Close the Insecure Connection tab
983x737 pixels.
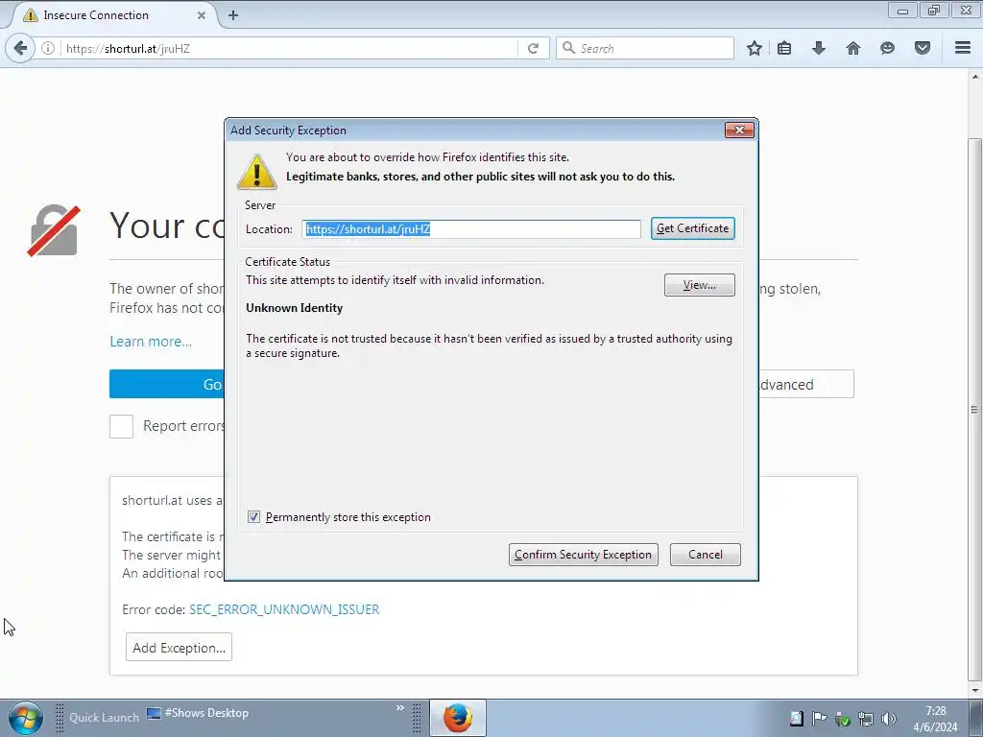[x=202, y=15]
